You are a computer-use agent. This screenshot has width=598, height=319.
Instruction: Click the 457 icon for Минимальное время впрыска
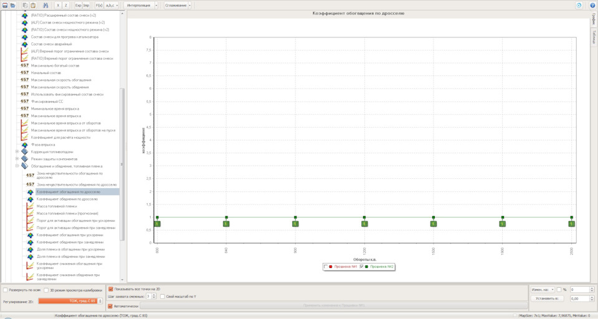coord(25,108)
